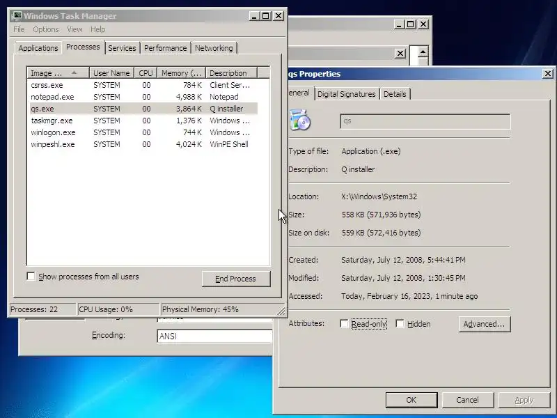Click the Application (.exe) file type text

[x=371, y=151]
